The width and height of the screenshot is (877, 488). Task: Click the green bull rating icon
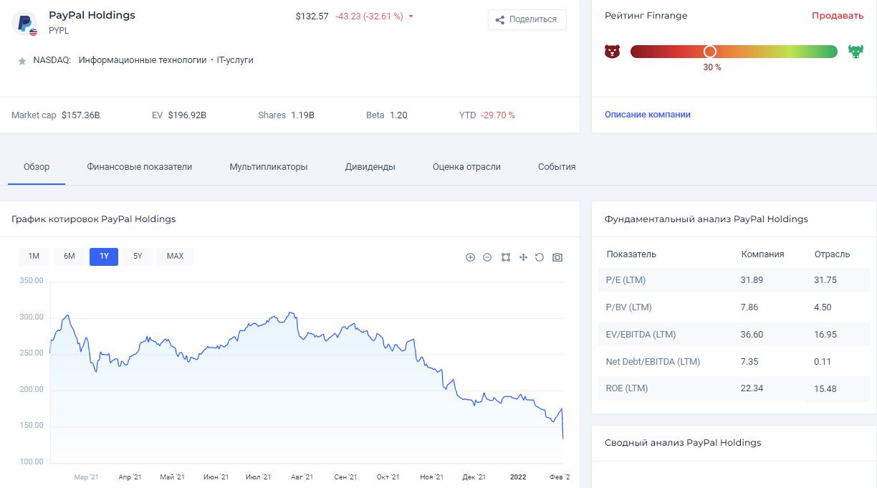(856, 52)
